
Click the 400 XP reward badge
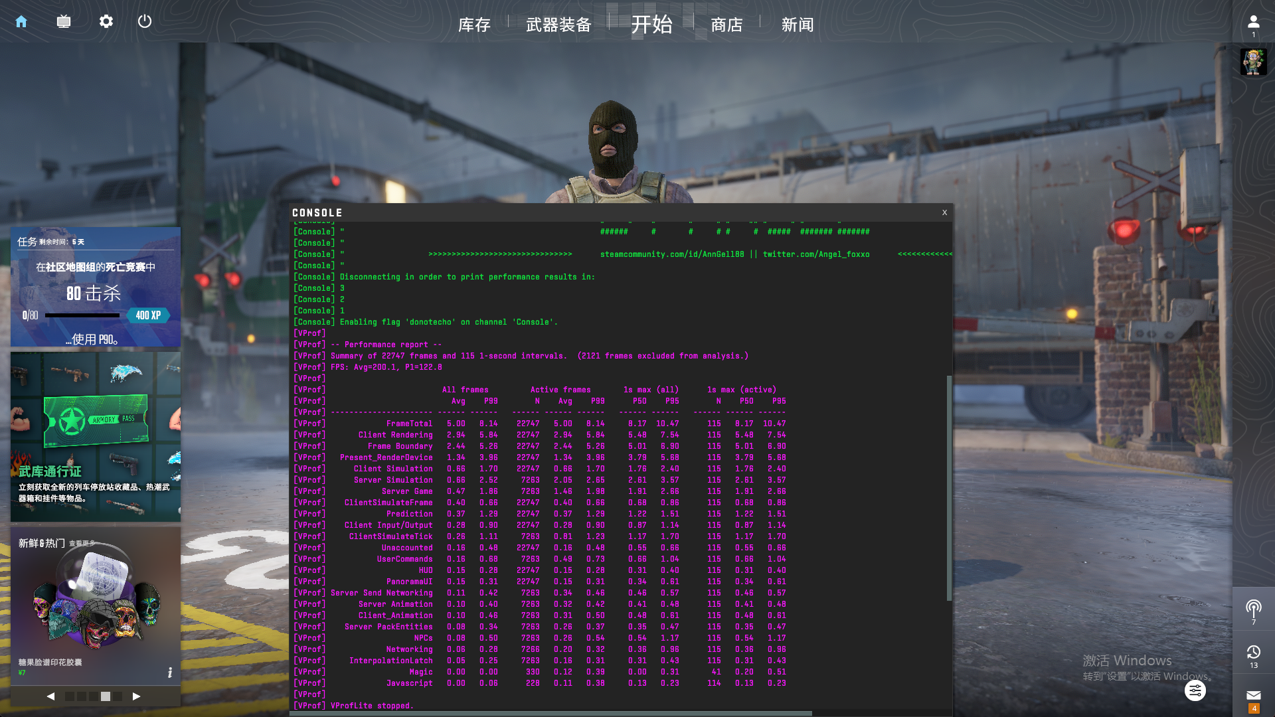148,315
